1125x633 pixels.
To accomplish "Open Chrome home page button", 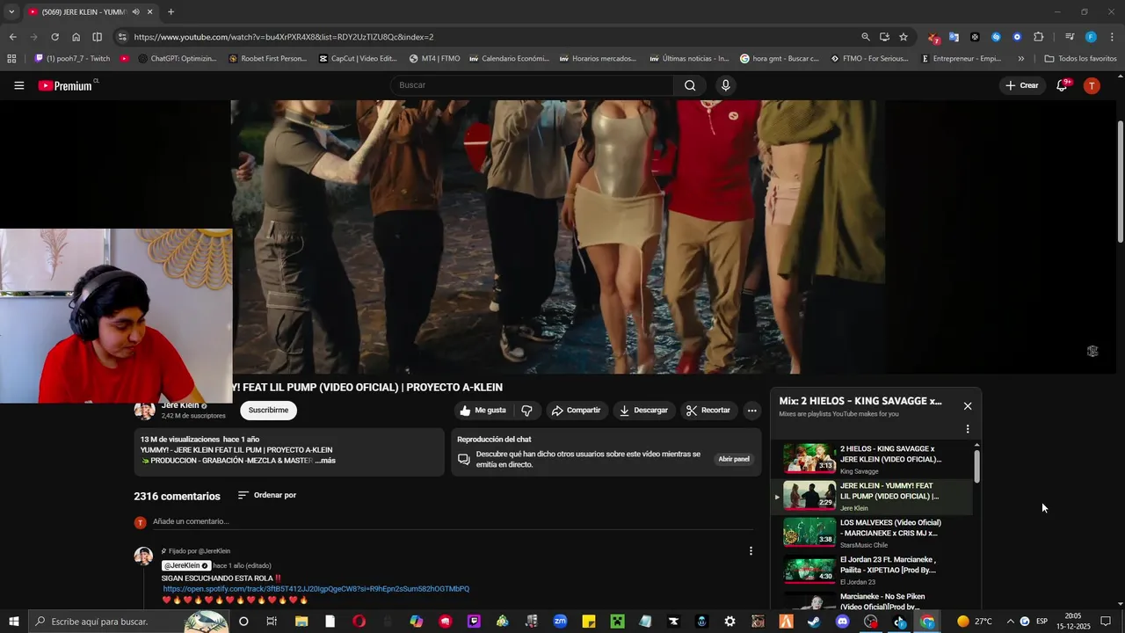I will 76,37.
